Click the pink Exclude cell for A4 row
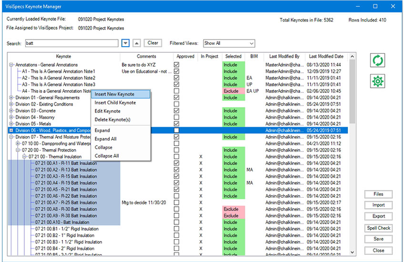The width and height of the screenshot is (405, 262). click(233, 91)
